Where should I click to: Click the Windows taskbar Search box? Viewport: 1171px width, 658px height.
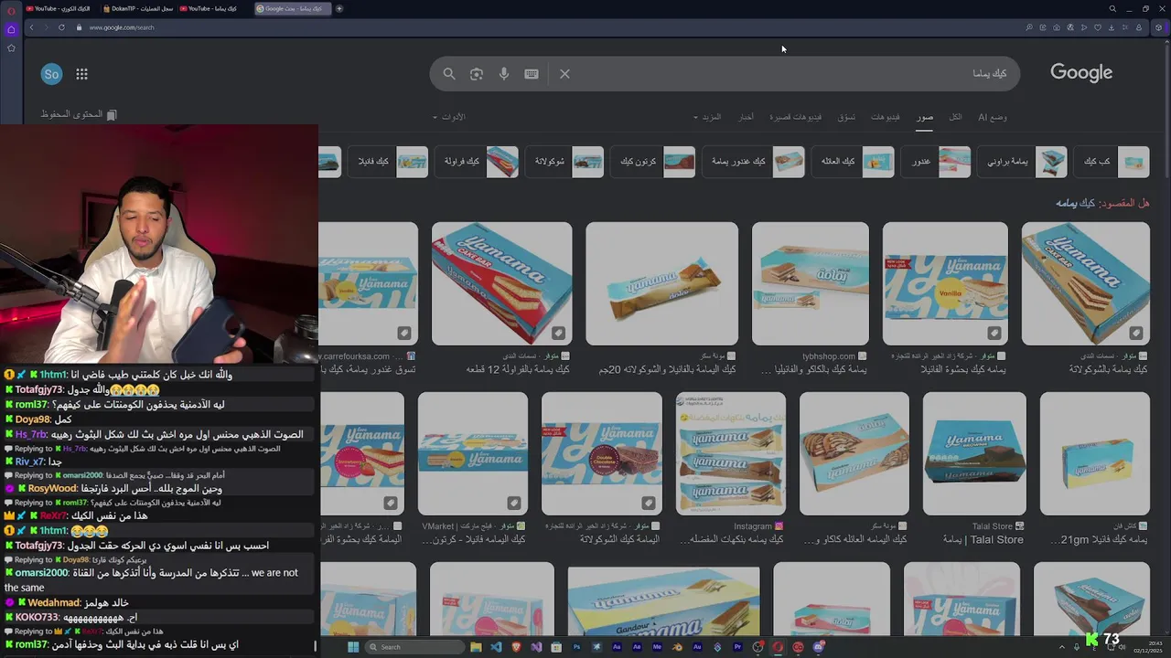414,647
